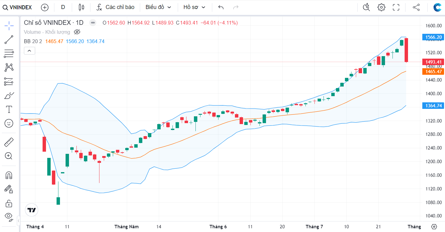Undo the last chart action
The width and height of the screenshot is (445, 232).
tap(221, 7)
